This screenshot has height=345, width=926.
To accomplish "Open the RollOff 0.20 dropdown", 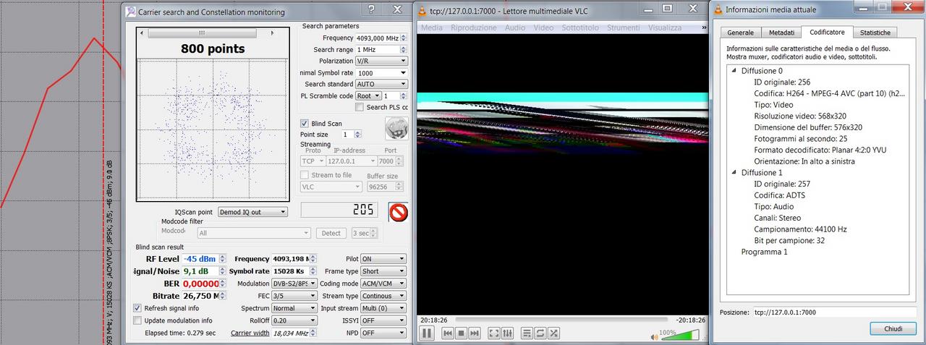I will click(294, 320).
